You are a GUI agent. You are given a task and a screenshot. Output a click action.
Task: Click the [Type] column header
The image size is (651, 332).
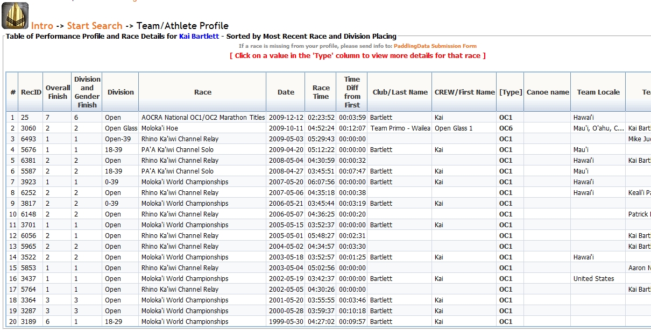point(510,92)
